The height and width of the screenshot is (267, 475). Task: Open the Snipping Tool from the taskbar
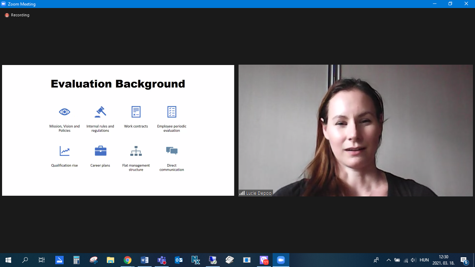[94, 260]
